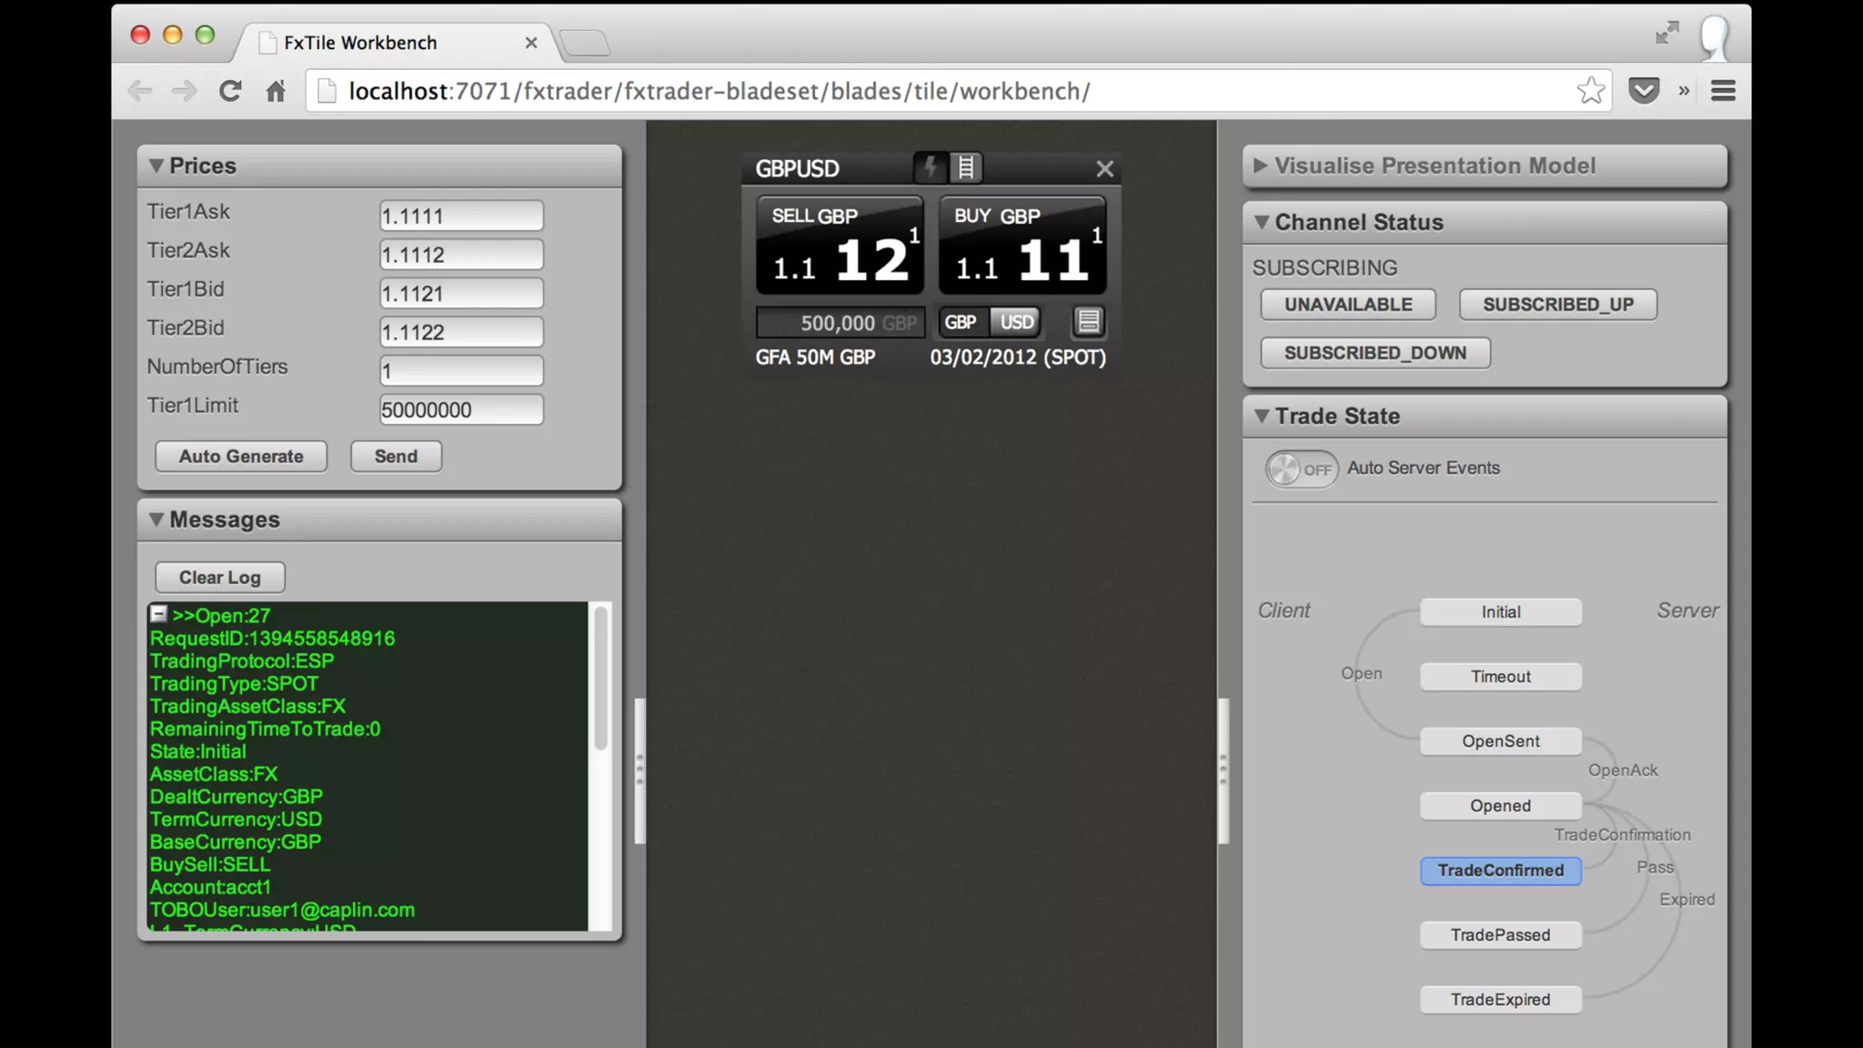Toggle Auto Server Events switch
The width and height of the screenshot is (1863, 1048).
[1301, 469]
